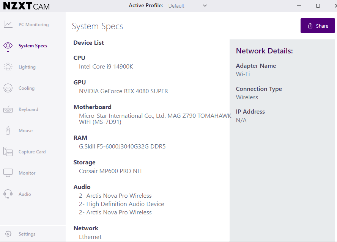Expand the profile list chevron arrow
Screen dimensions: 337x242
click(x=205, y=6)
